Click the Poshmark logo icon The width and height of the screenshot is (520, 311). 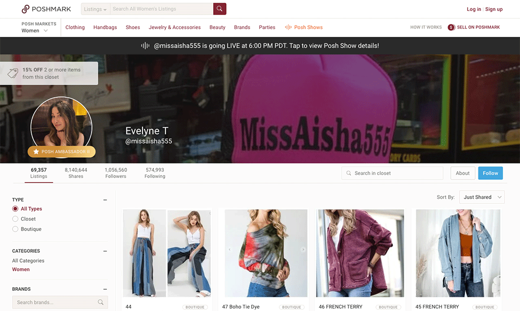[25, 9]
